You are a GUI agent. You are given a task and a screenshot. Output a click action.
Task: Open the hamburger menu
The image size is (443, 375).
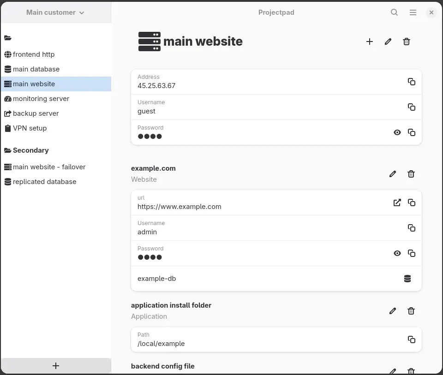tap(413, 12)
